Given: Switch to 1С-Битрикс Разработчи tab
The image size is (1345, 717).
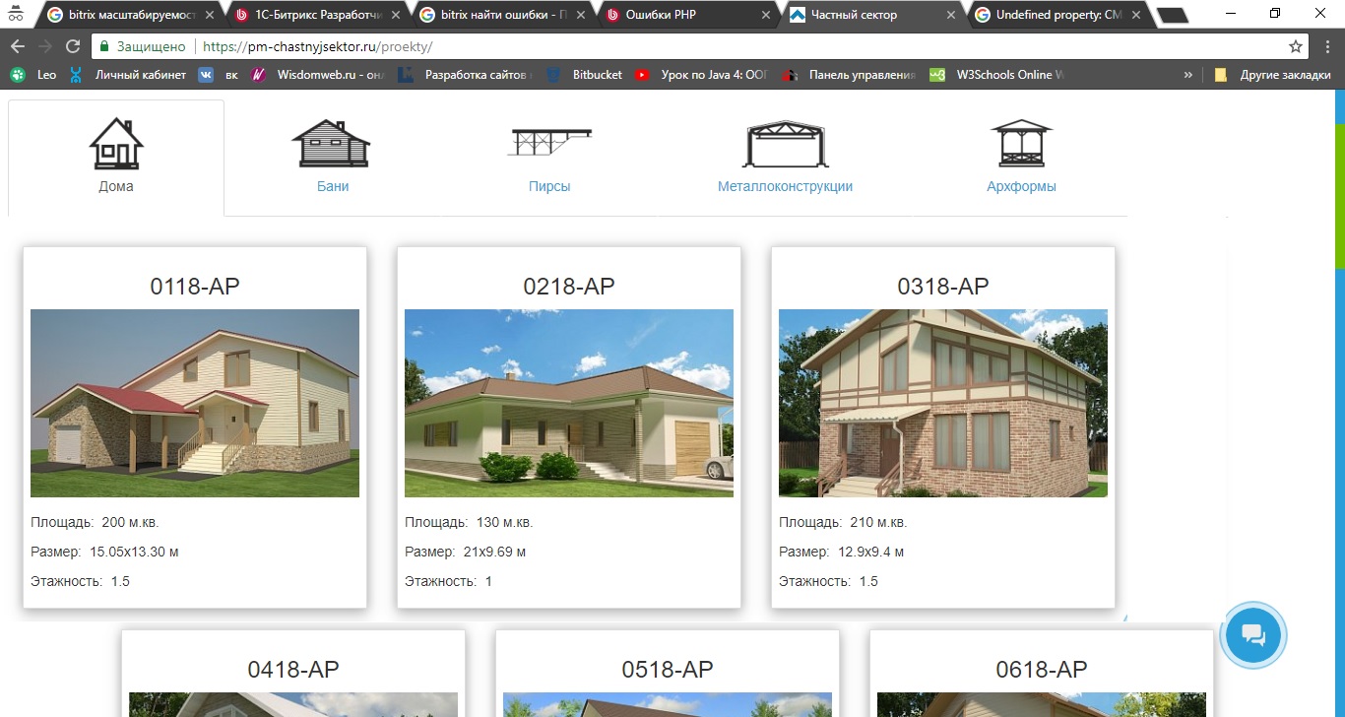Looking at the screenshot, I should [x=315, y=15].
